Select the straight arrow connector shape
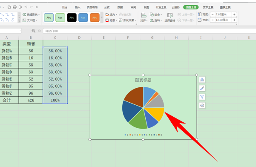256x167 pixels. coord(2,14)
